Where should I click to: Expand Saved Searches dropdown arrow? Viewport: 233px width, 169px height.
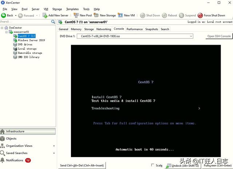point(54,153)
